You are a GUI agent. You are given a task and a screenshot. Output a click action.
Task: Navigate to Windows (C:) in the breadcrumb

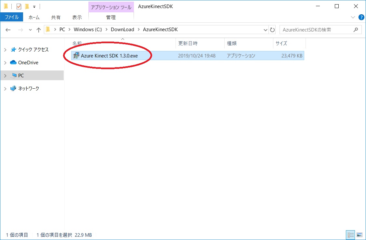point(88,30)
